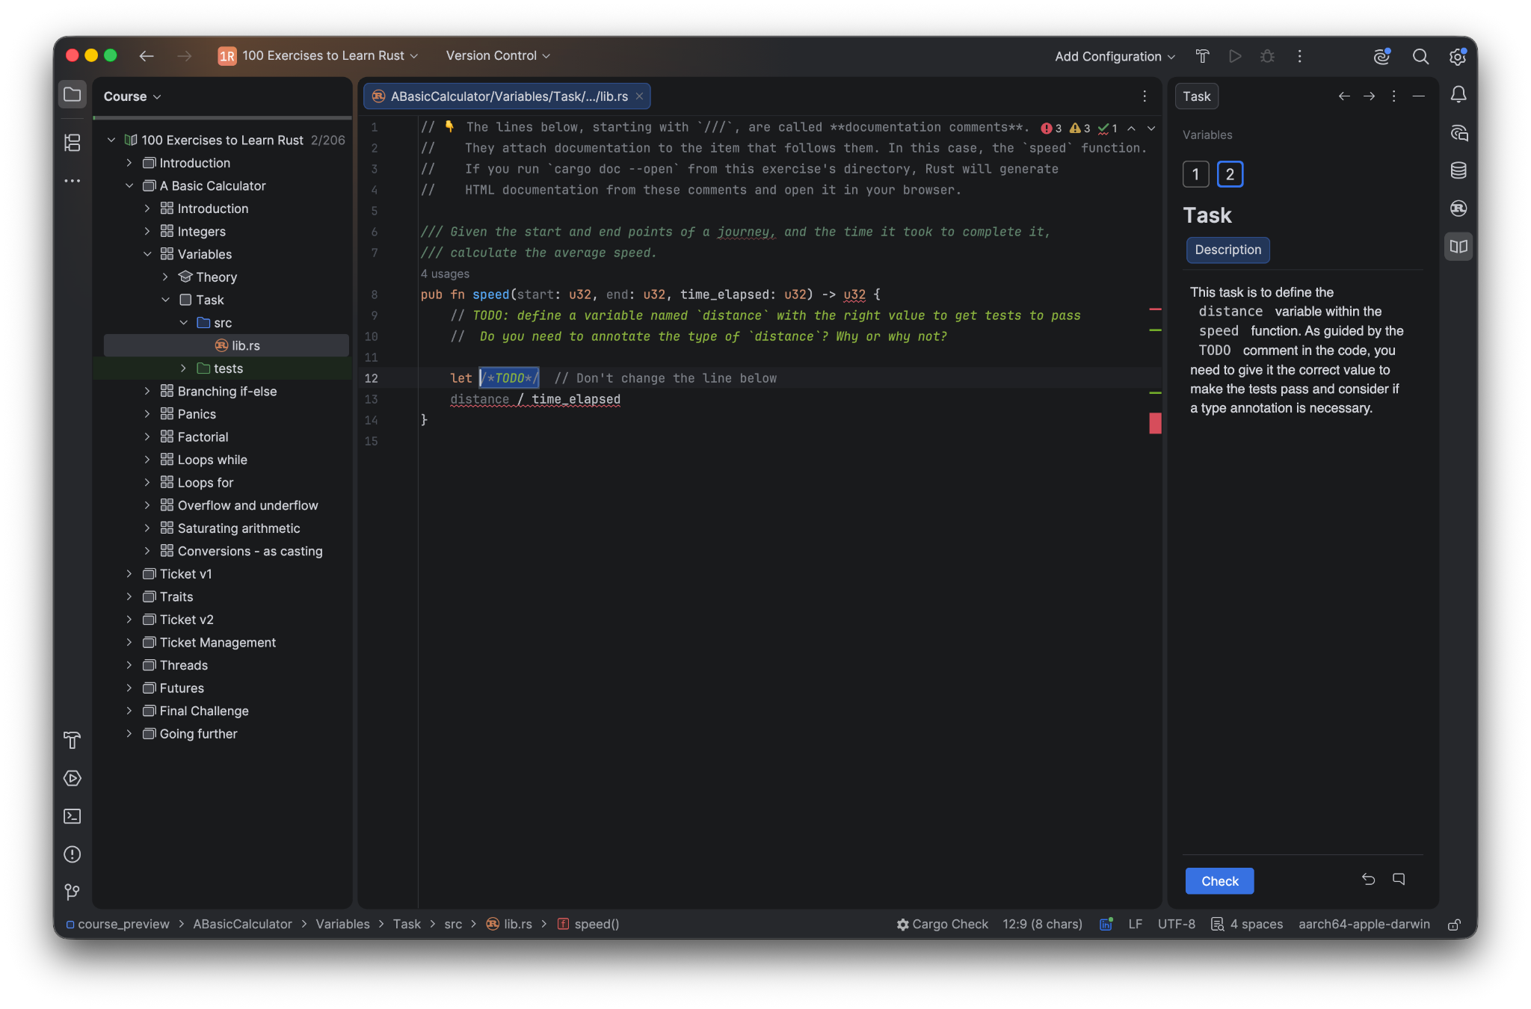
Task: Open lib.rs in the course tree
Action: [226, 345]
